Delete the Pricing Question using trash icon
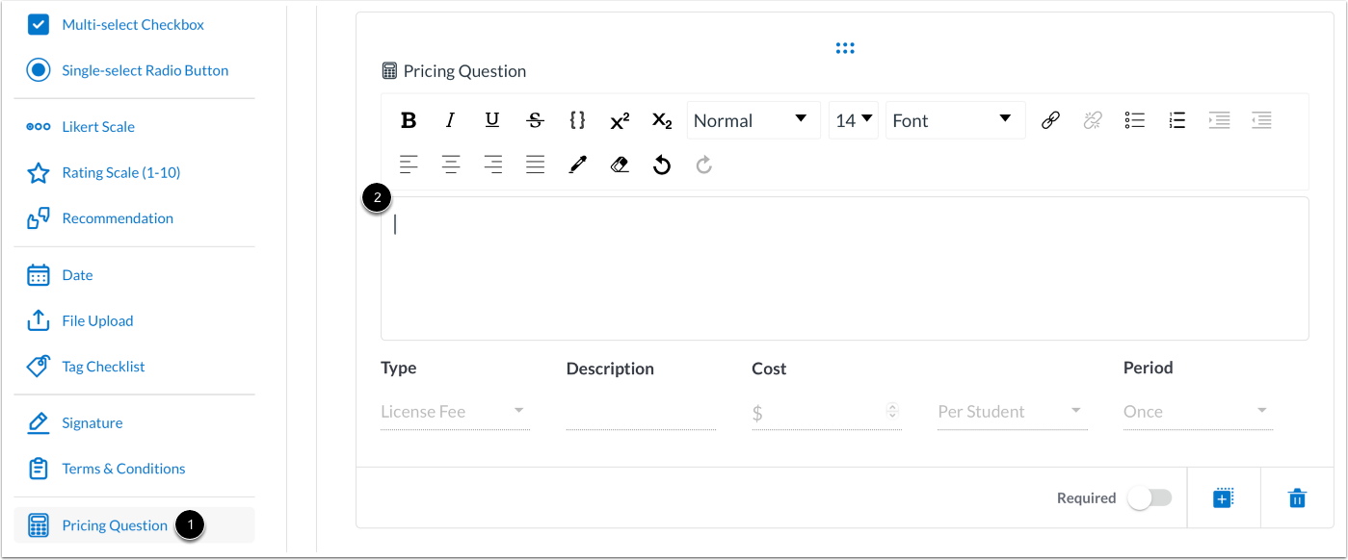Image resolution: width=1348 pixels, height=560 pixels. pos(1297,497)
